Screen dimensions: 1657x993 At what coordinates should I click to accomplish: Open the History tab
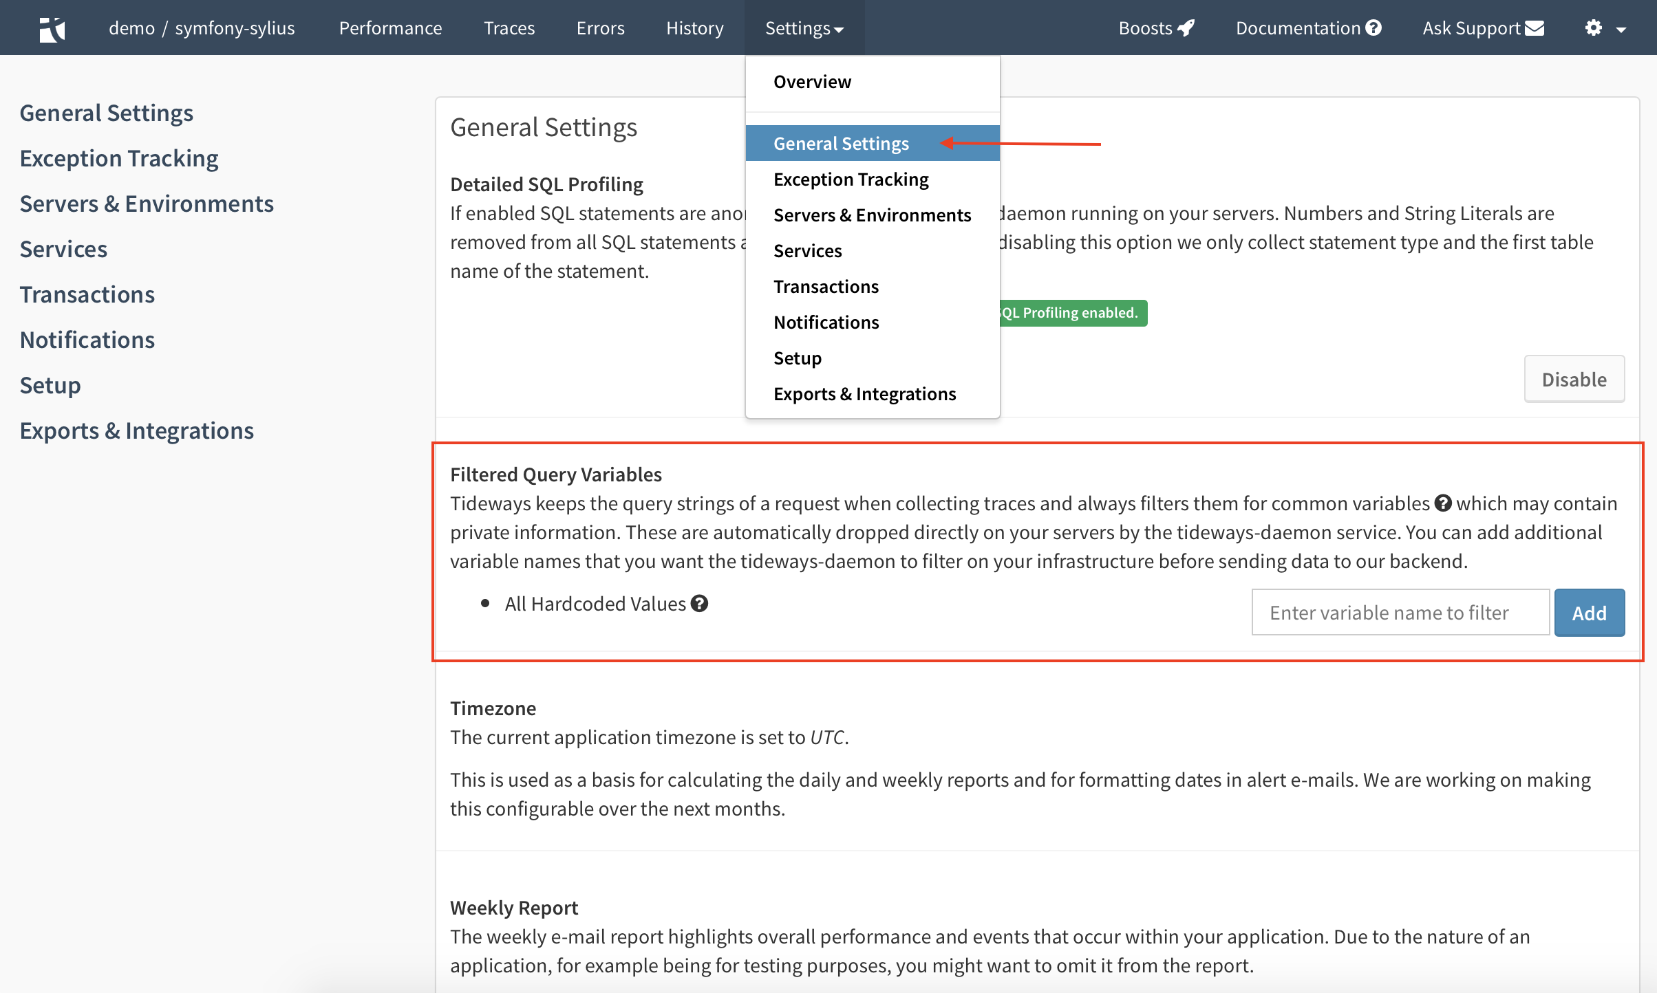coord(695,28)
